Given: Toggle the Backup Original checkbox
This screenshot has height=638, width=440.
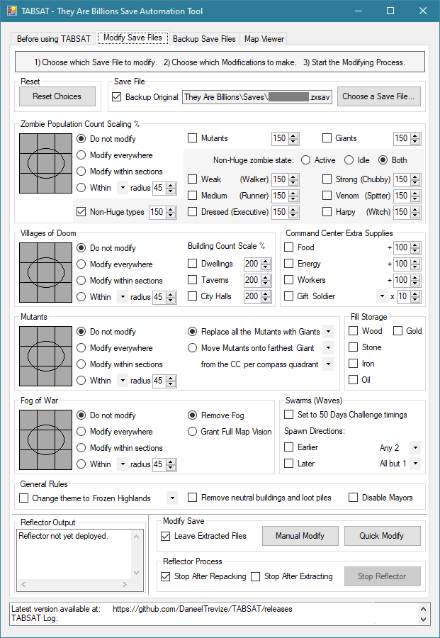Looking at the screenshot, I should (x=117, y=97).
